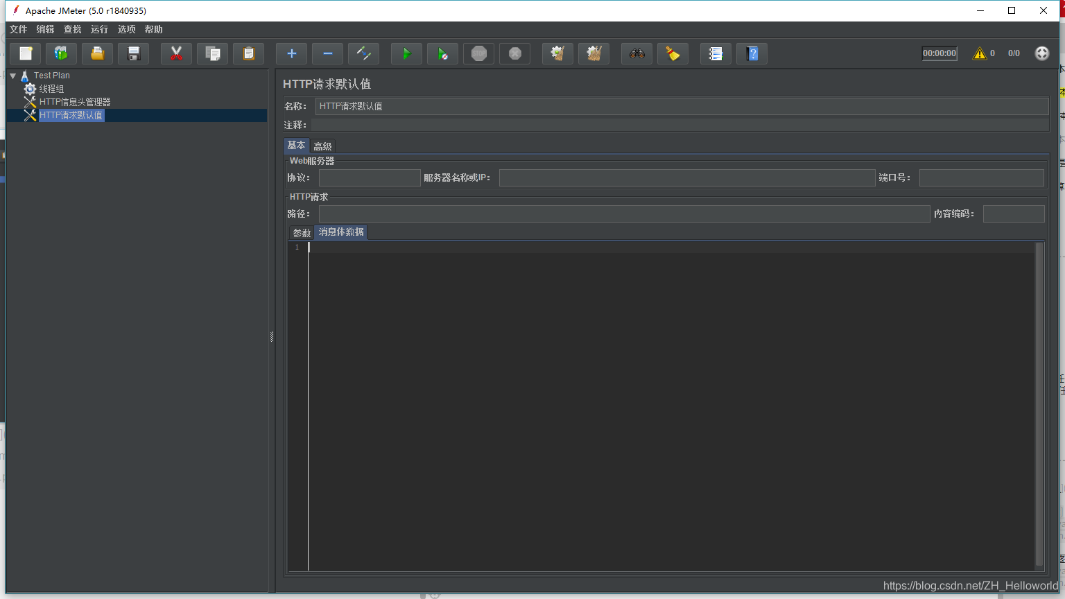
Task: Open help with the question mark icon
Action: click(752, 53)
